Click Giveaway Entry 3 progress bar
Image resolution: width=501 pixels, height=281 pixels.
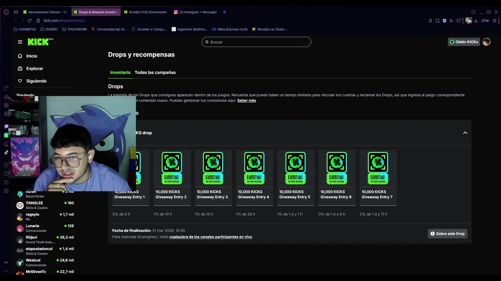coord(213,205)
